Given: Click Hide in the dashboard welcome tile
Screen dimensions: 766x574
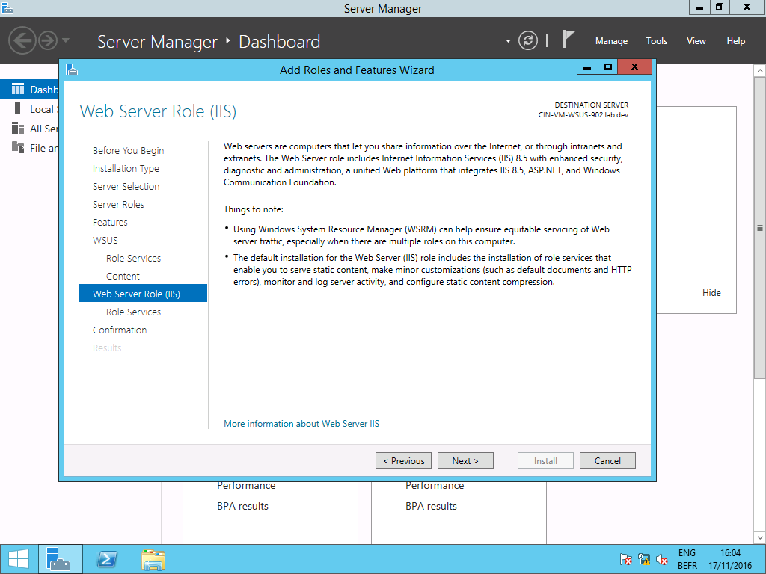Looking at the screenshot, I should click(x=711, y=293).
